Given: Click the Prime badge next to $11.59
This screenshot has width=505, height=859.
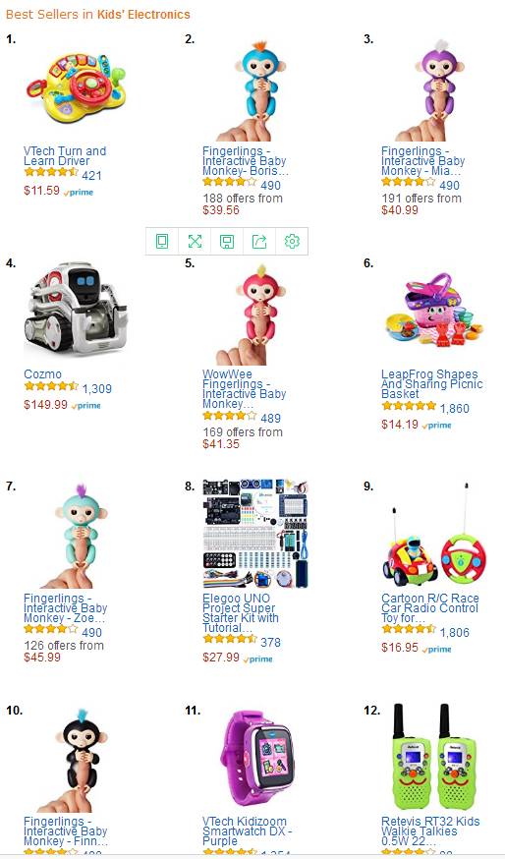Looking at the screenshot, I should pyautogui.click(x=79, y=193).
